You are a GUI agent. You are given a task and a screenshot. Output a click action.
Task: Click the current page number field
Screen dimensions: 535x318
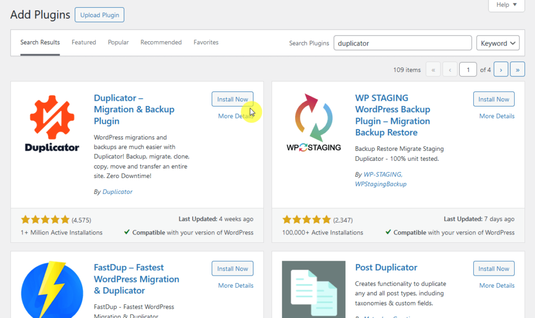tap(468, 69)
